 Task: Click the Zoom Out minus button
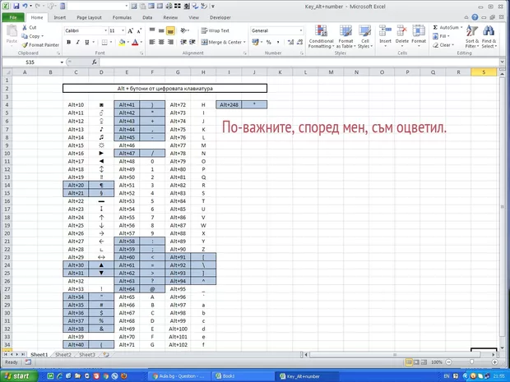pyautogui.click(x=448, y=361)
